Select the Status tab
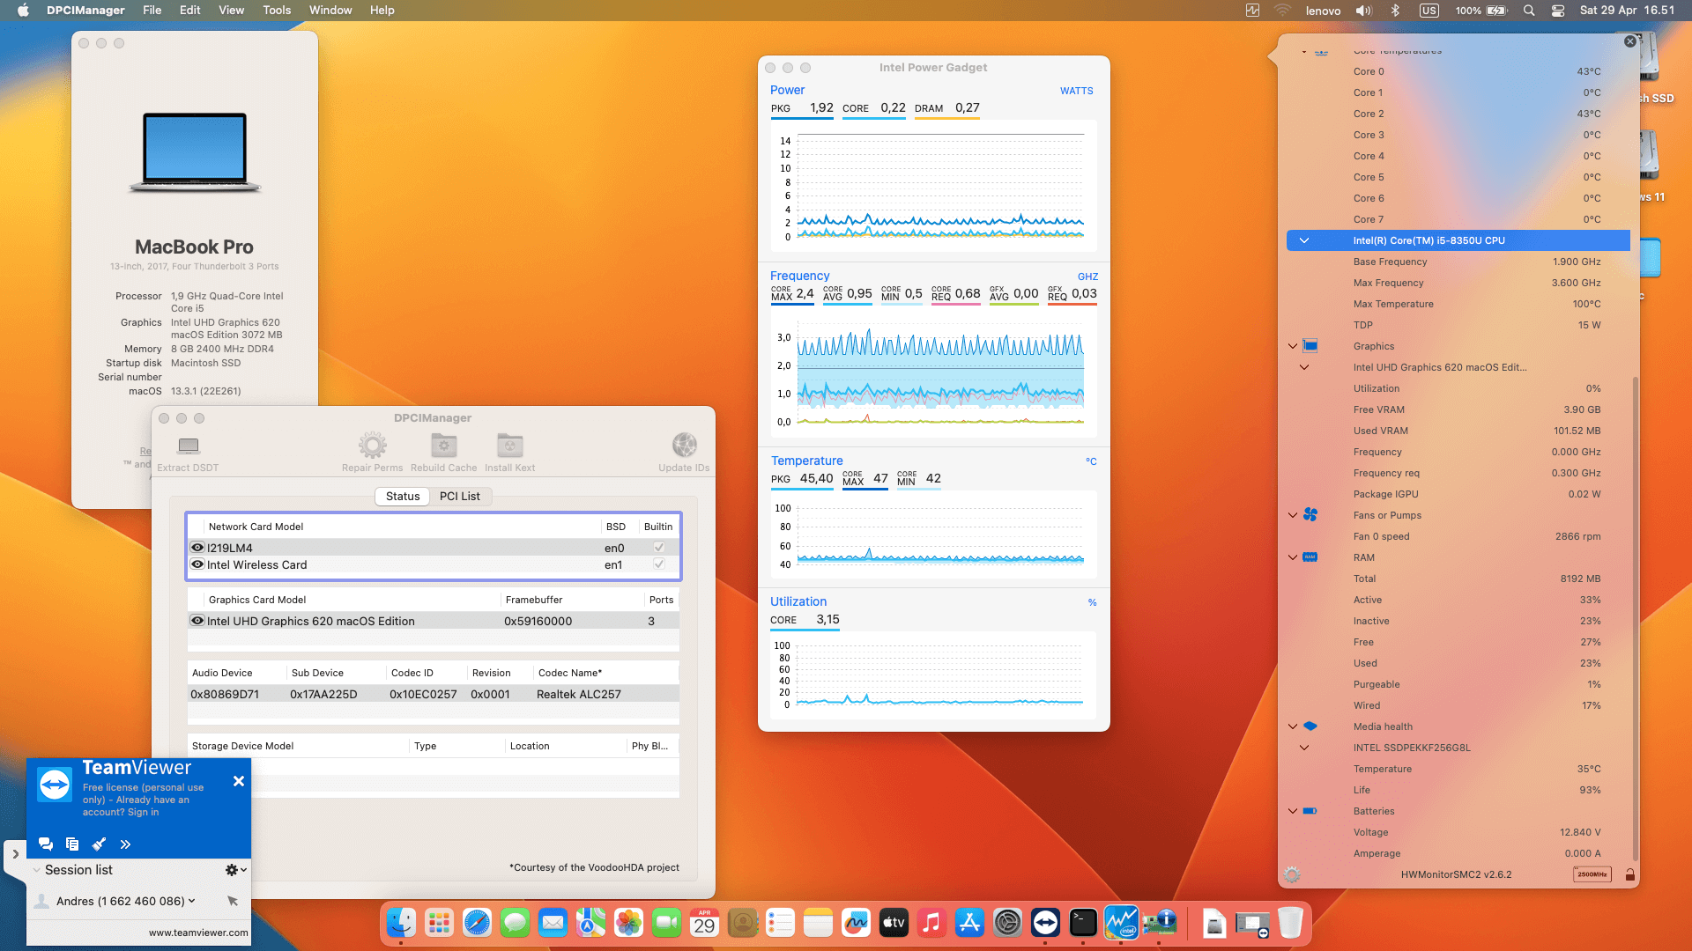Screen dimensions: 1692x951 [403, 497]
